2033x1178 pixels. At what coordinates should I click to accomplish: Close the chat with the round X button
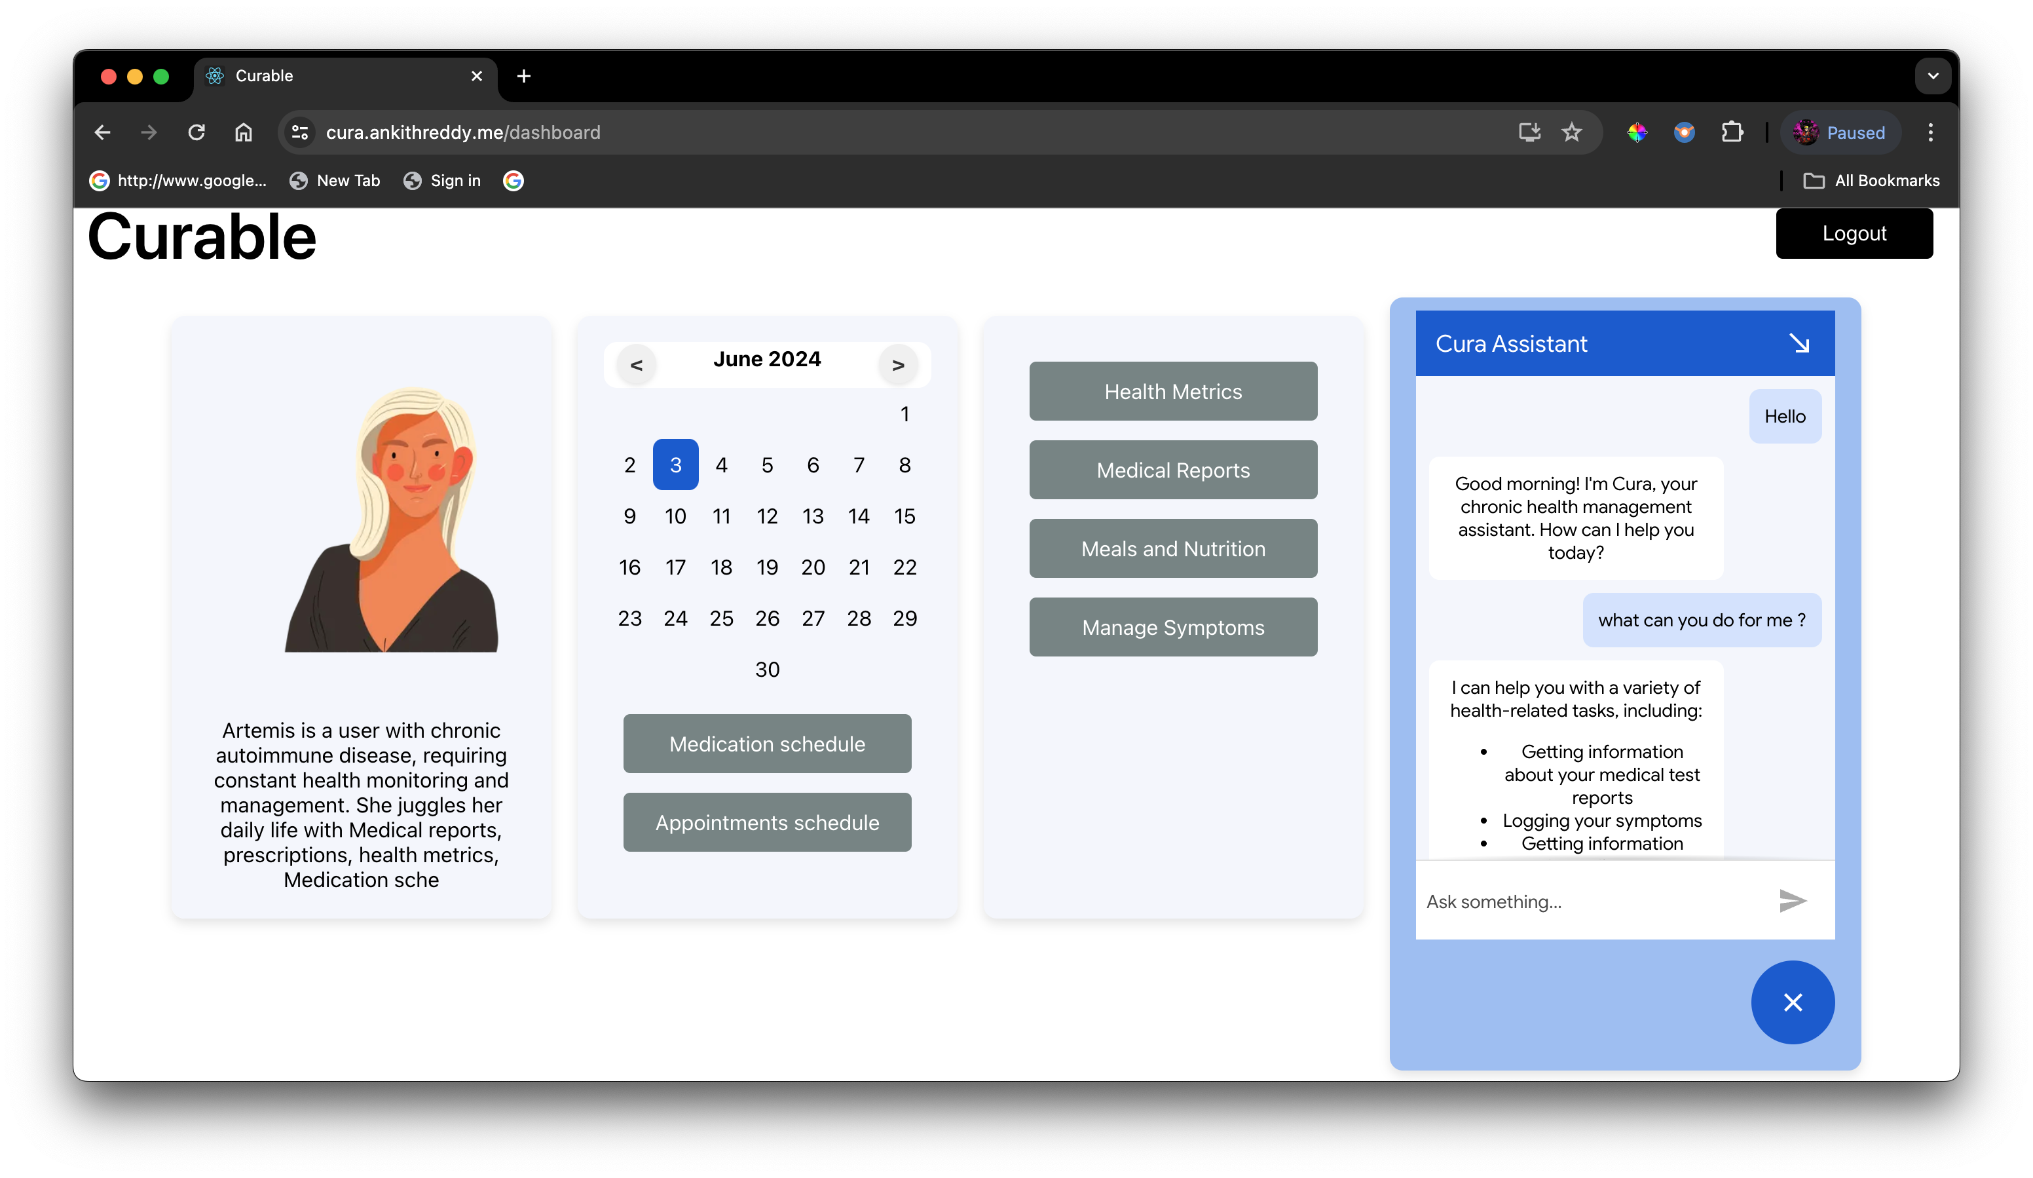pos(1792,1002)
